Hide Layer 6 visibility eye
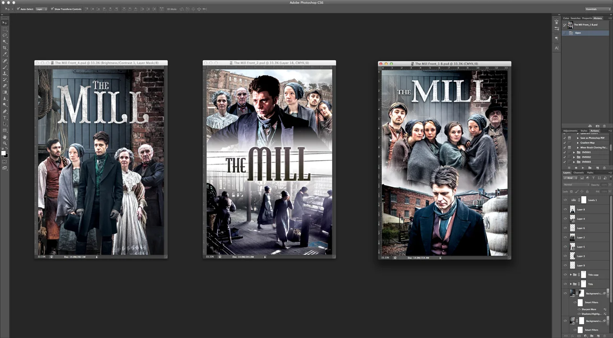The height and width of the screenshot is (338, 613). pyautogui.click(x=565, y=228)
